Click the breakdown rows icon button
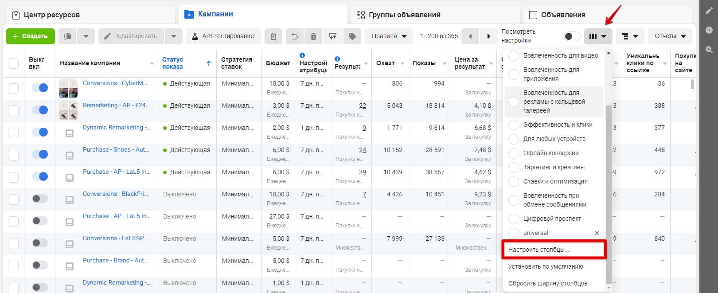Screen dimensions: 718x293 [630, 36]
